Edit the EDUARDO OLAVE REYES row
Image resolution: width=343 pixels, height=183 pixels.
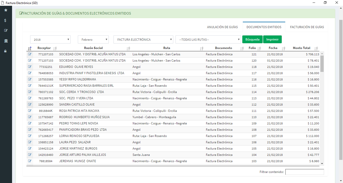(30, 67)
